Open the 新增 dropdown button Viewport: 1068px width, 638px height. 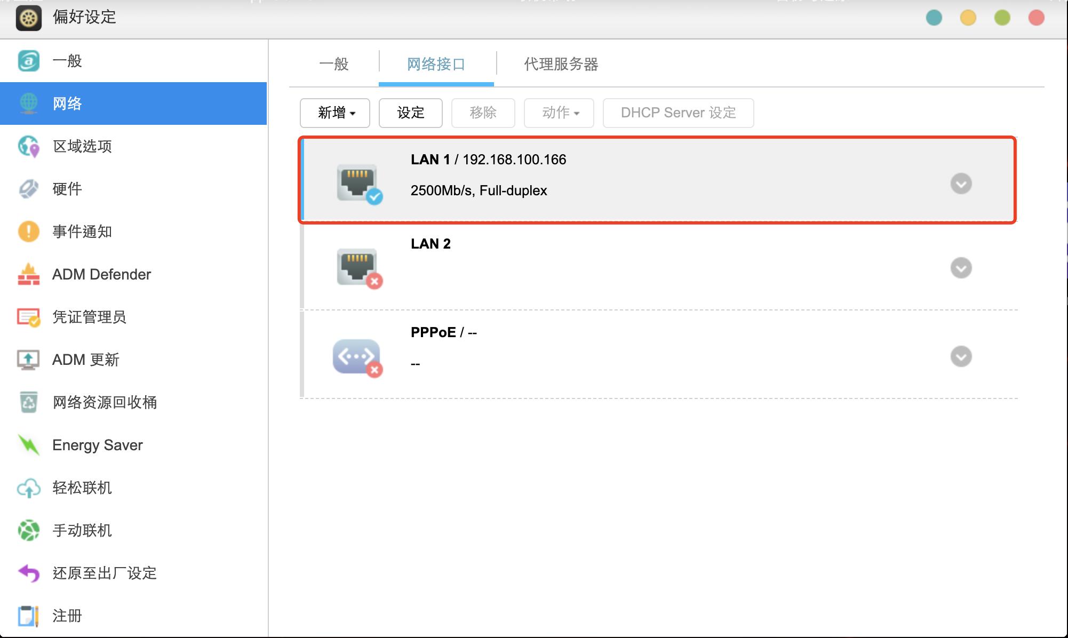[x=335, y=113]
